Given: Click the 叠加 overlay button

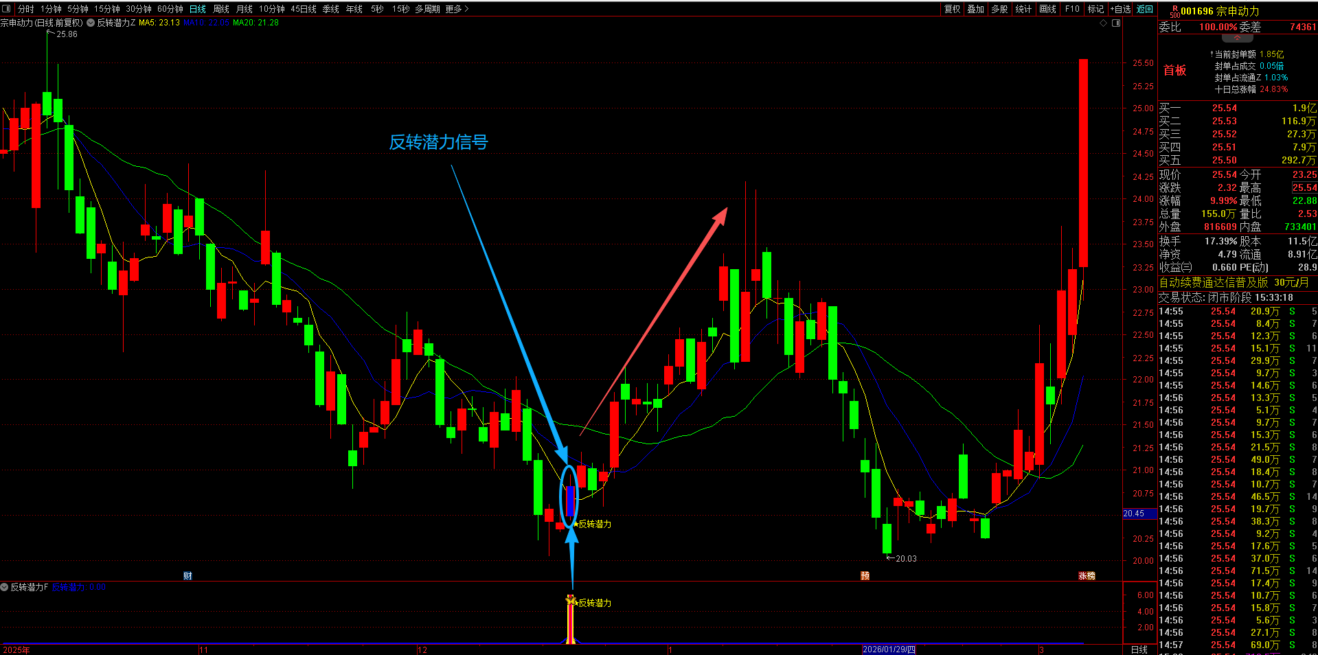Looking at the screenshot, I should pyautogui.click(x=976, y=9).
